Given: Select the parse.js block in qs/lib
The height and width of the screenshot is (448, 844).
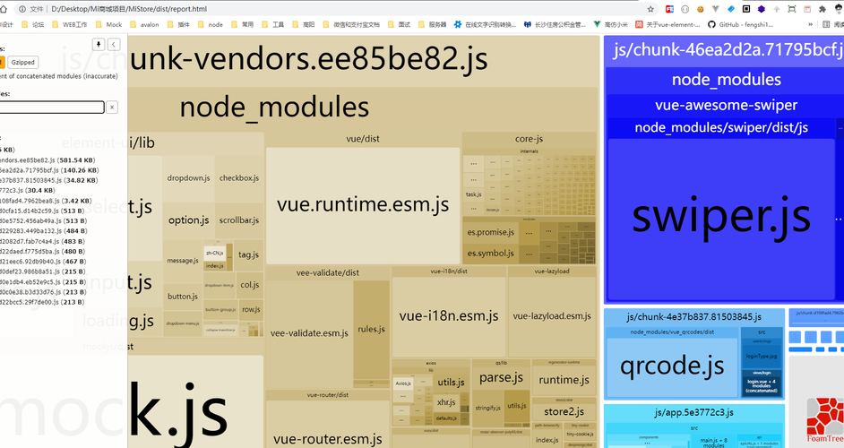Looking at the screenshot, I should tap(501, 378).
